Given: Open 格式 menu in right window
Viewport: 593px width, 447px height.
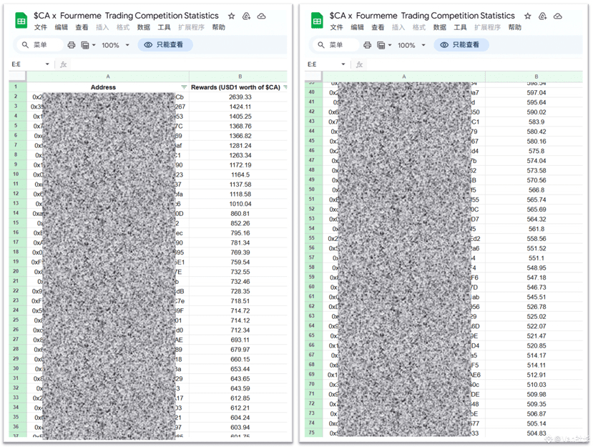Looking at the screenshot, I should [419, 27].
